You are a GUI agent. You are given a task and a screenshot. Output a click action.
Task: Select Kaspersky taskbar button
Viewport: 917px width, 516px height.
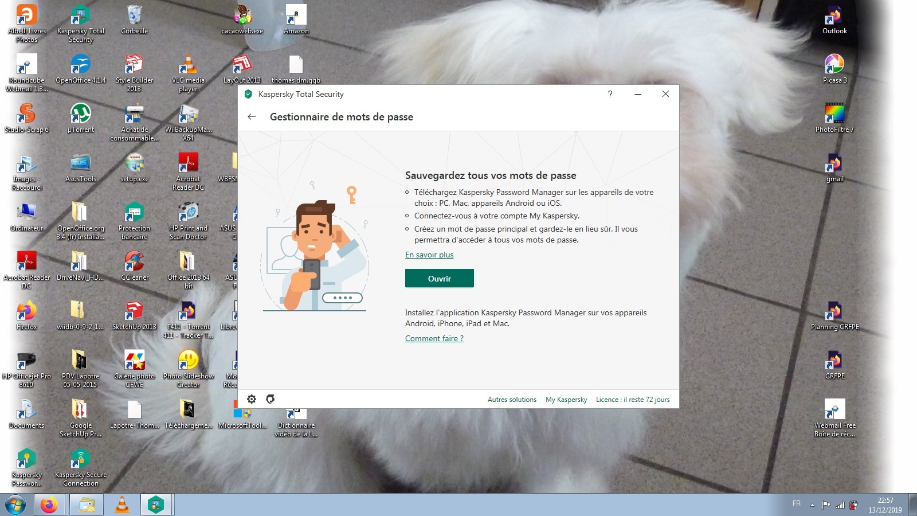tap(156, 505)
